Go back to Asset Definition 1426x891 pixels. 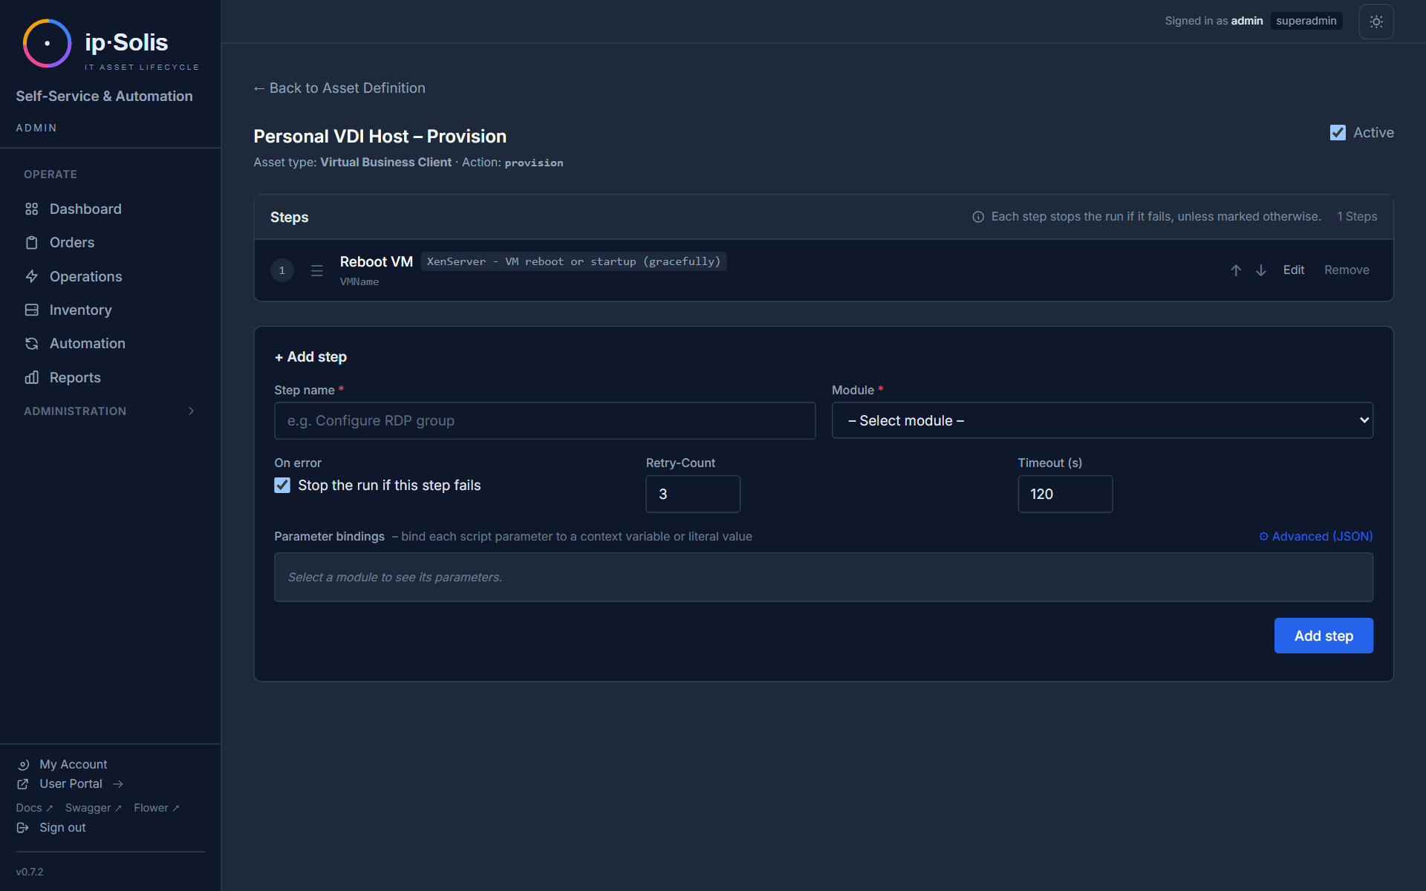pyautogui.click(x=339, y=88)
